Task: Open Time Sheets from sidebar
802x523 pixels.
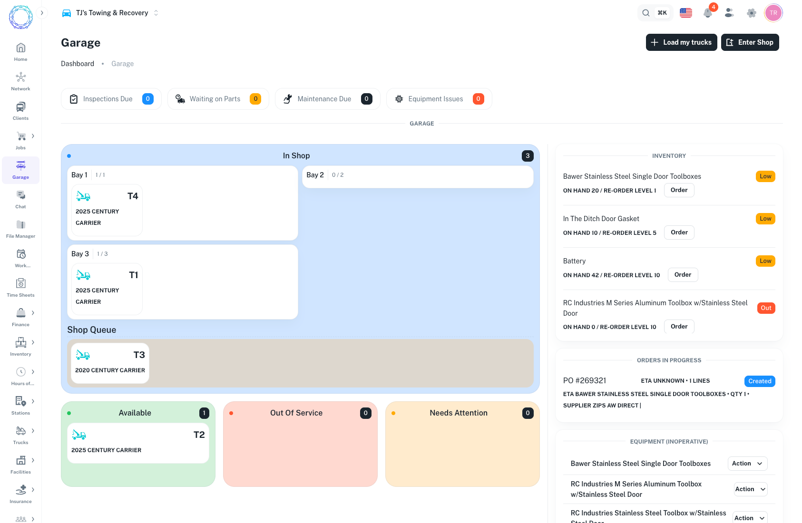Action: pos(20,288)
